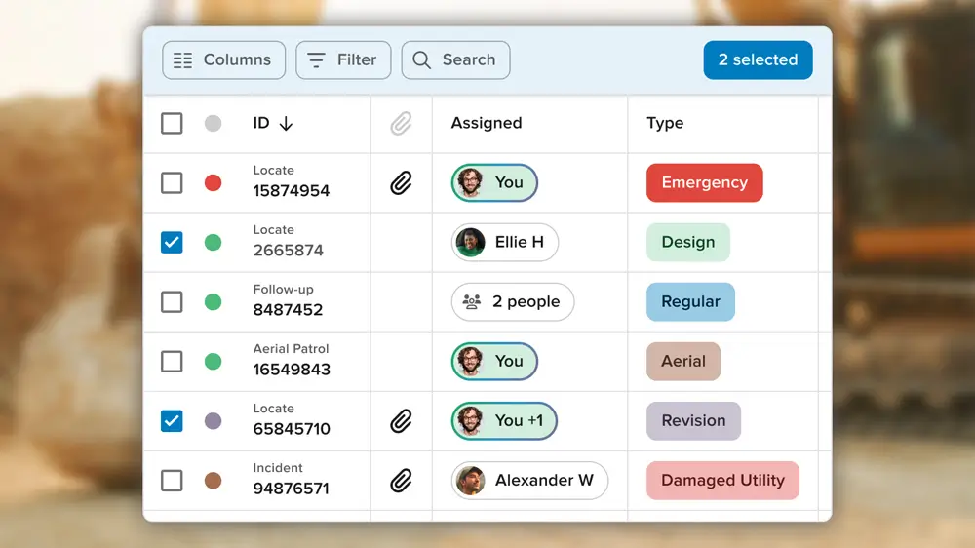The image size is (975, 548).
Task: Click the Follow-up label above 8487452
Action: pos(283,290)
